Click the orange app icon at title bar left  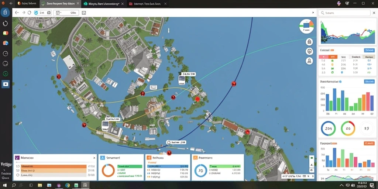[4, 3]
